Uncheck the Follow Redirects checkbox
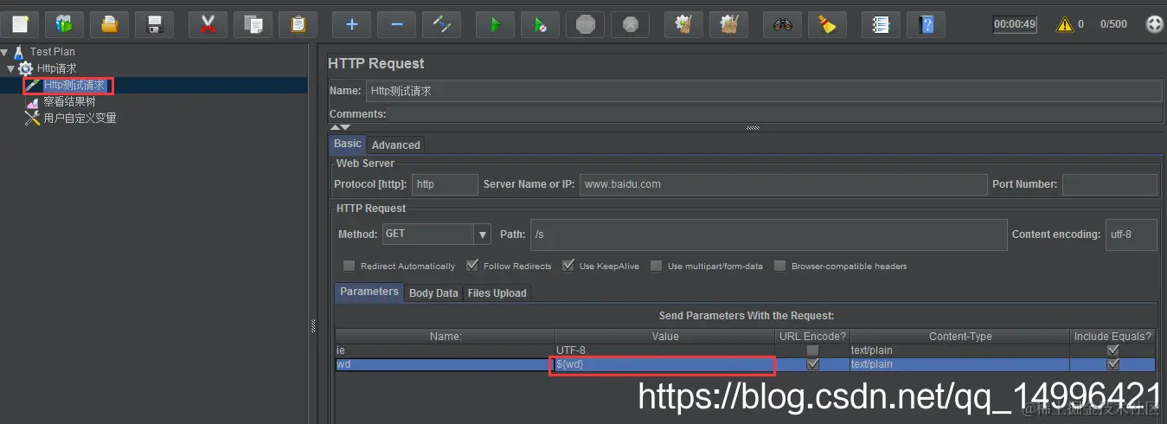Image resolution: width=1167 pixels, height=424 pixels. coord(472,266)
